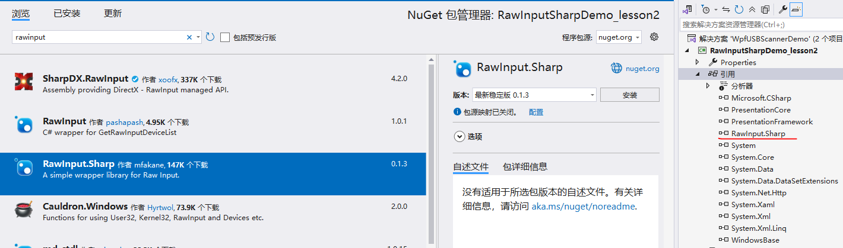Click the package list vertical scrollbar
Viewport: 843px width, 248px height.
click(432, 150)
